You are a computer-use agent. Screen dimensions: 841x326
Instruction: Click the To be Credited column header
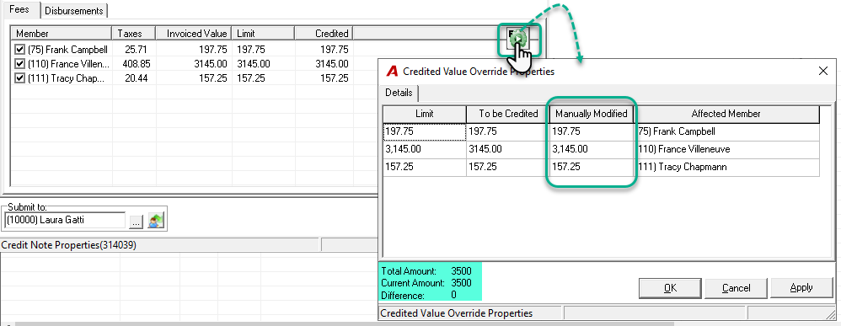[x=508, y=114]
